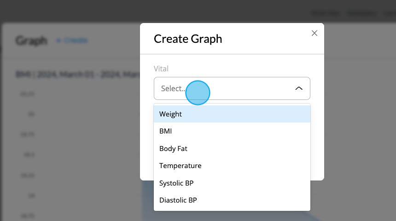The image size is (396, 221).
Task: Click the blurred BMI chart title in the background
Action: pyautogui.click(x=78, y=74)
